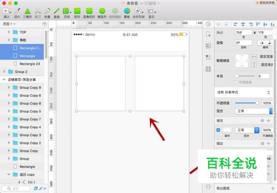Click the width field showing 156
Image resolution: width=277 pixels, height=193 pixels.
click(243, 32)
